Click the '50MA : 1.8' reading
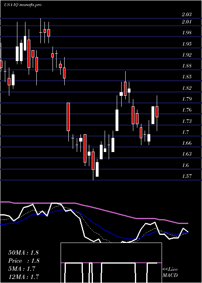The height and width of the screenshot is (283, 202). pos(23,253)
